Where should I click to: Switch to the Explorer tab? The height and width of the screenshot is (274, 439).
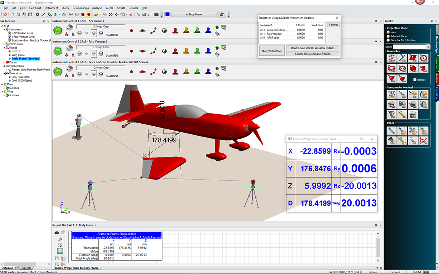(x=26, y=268)
